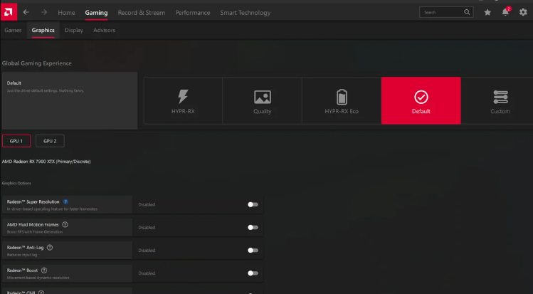This screenshot has height=294, width=533.
Task: Enable the Radeon Boost toggle
Action: point(252,273)
